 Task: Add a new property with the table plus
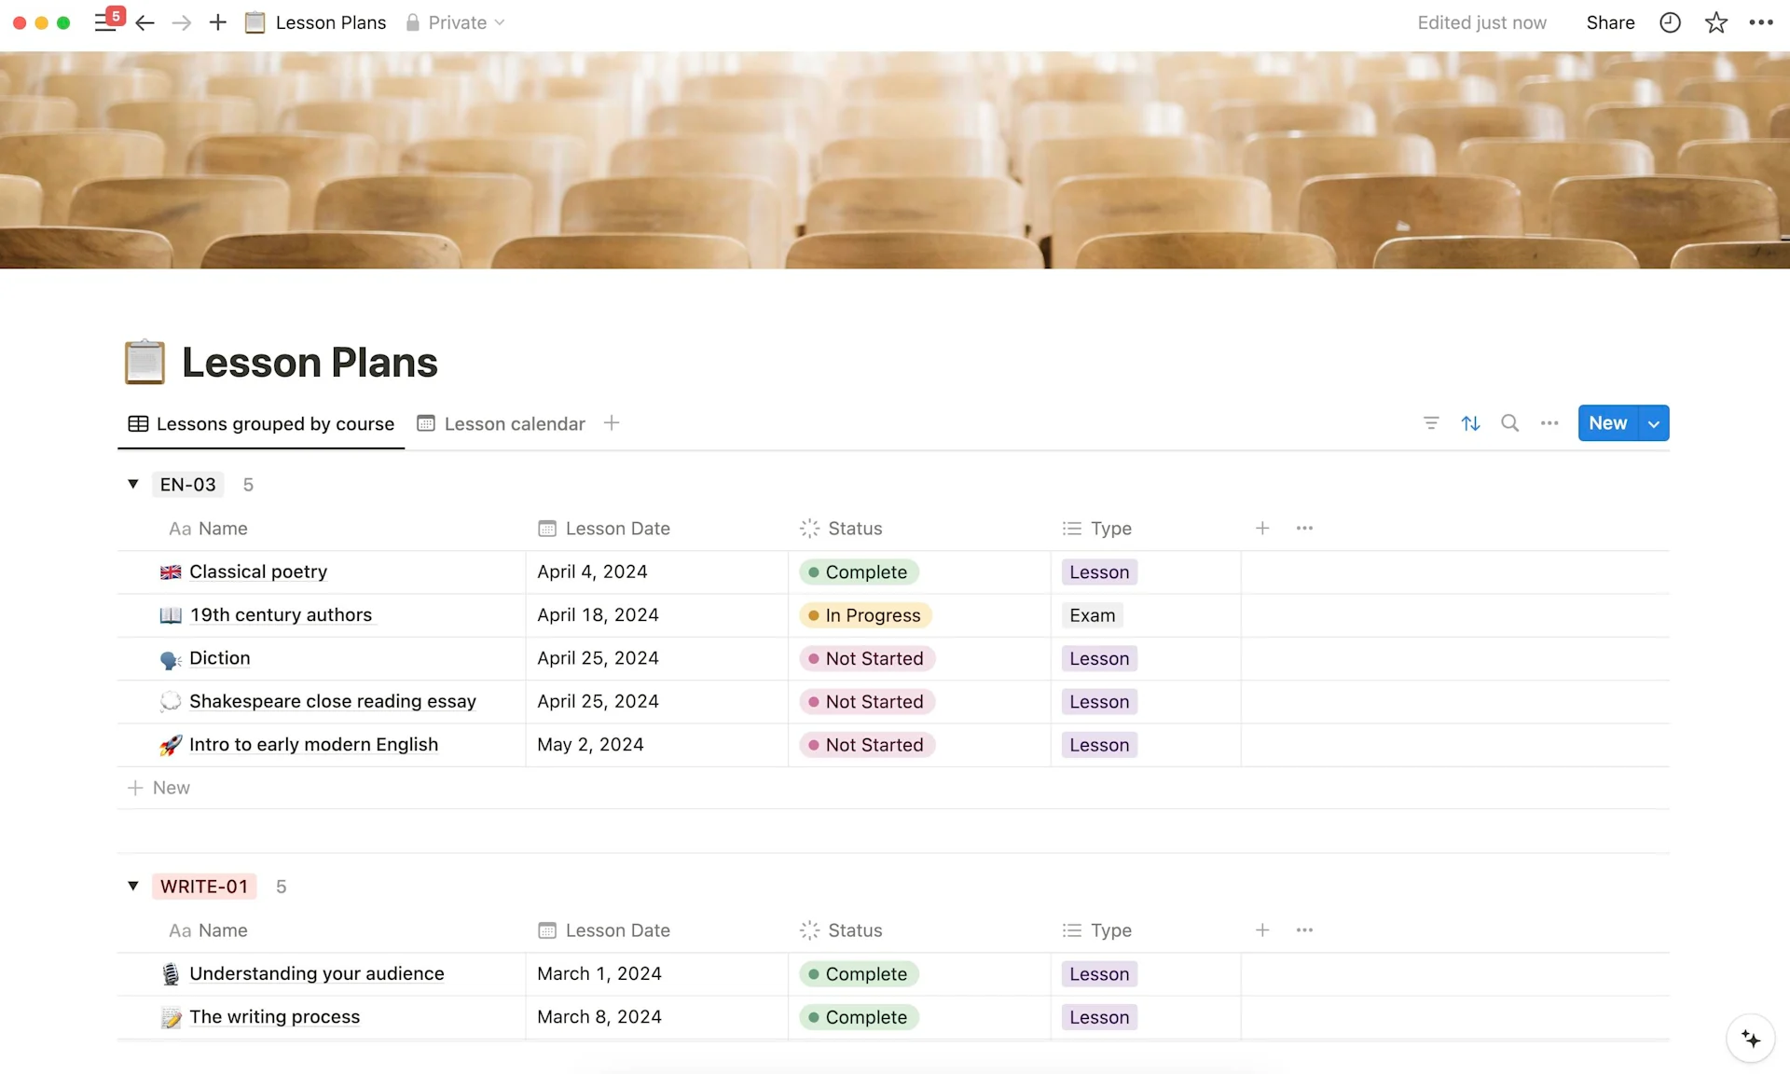1262,528
